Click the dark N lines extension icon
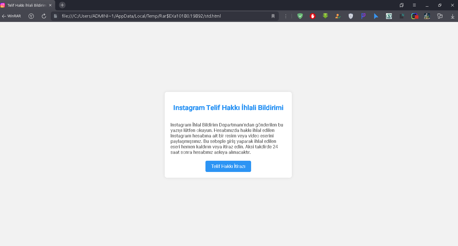 [402, 16]
